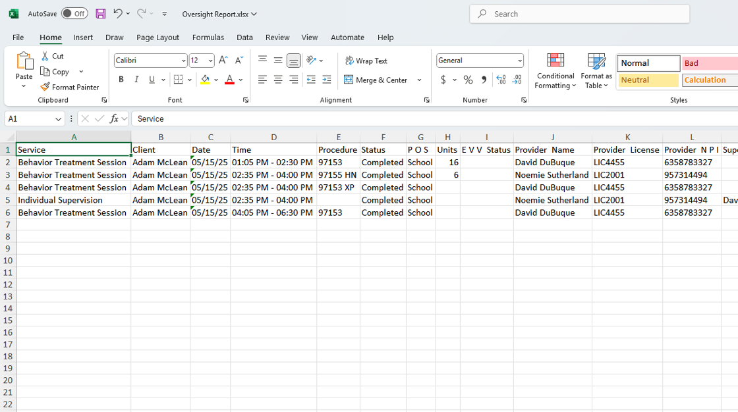Image resolution: width=738 pixels, height=412 pixels.
Task: Open the font name dropdown
Action: pos(183,61)
